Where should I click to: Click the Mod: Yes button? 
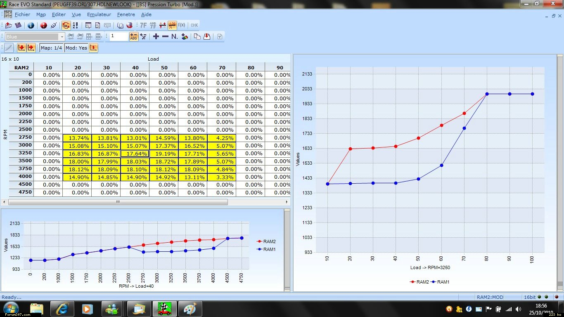pyautogui.click(x=76, y=48)
